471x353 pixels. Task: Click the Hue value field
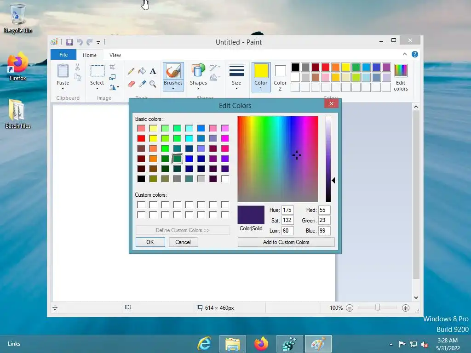(x=287, y=210)
